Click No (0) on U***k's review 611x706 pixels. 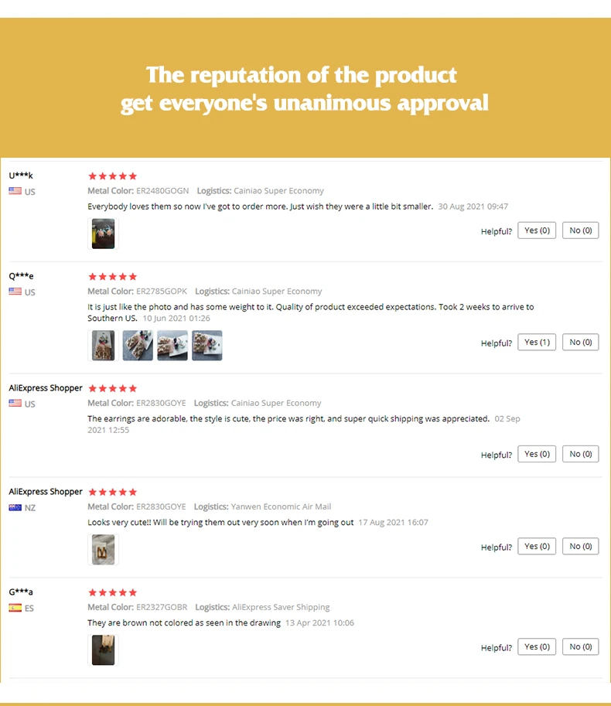(580, 230)
